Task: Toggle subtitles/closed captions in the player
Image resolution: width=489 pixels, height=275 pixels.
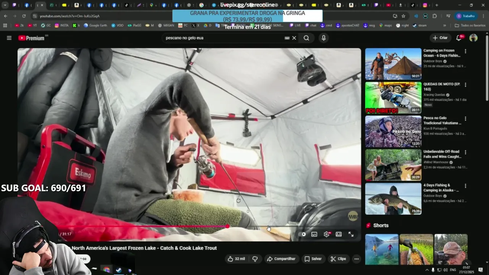Action: [314, 235]
